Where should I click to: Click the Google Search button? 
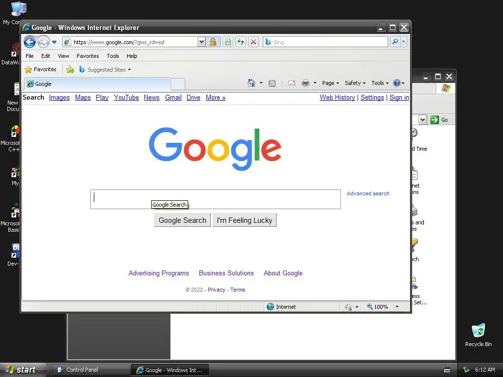pyautogui.click(x=182, y=220)
